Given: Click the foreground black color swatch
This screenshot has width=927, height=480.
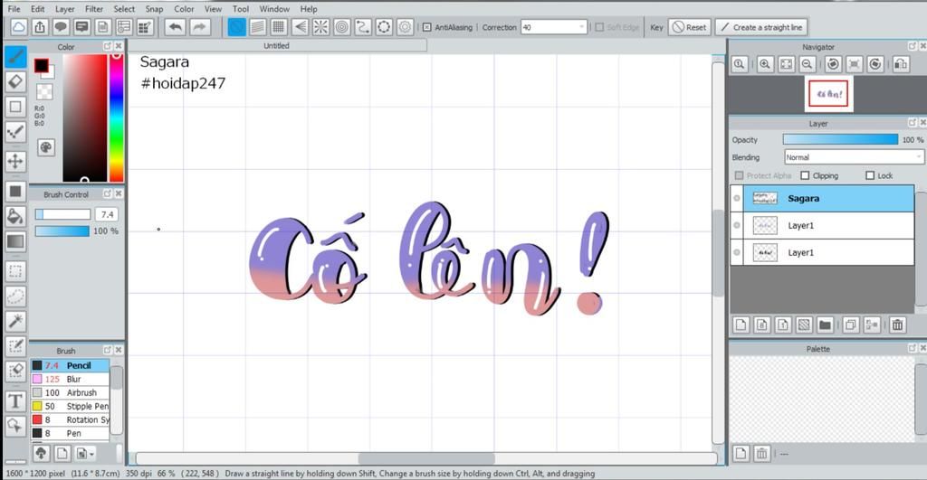Looking at the screenshot, I should tap(41, 65).
